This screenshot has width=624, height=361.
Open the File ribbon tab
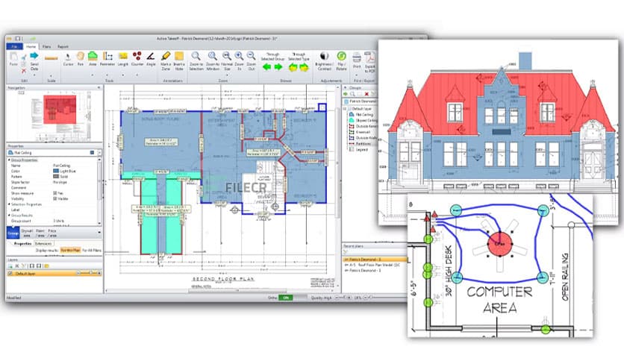[x=14, y=46]
